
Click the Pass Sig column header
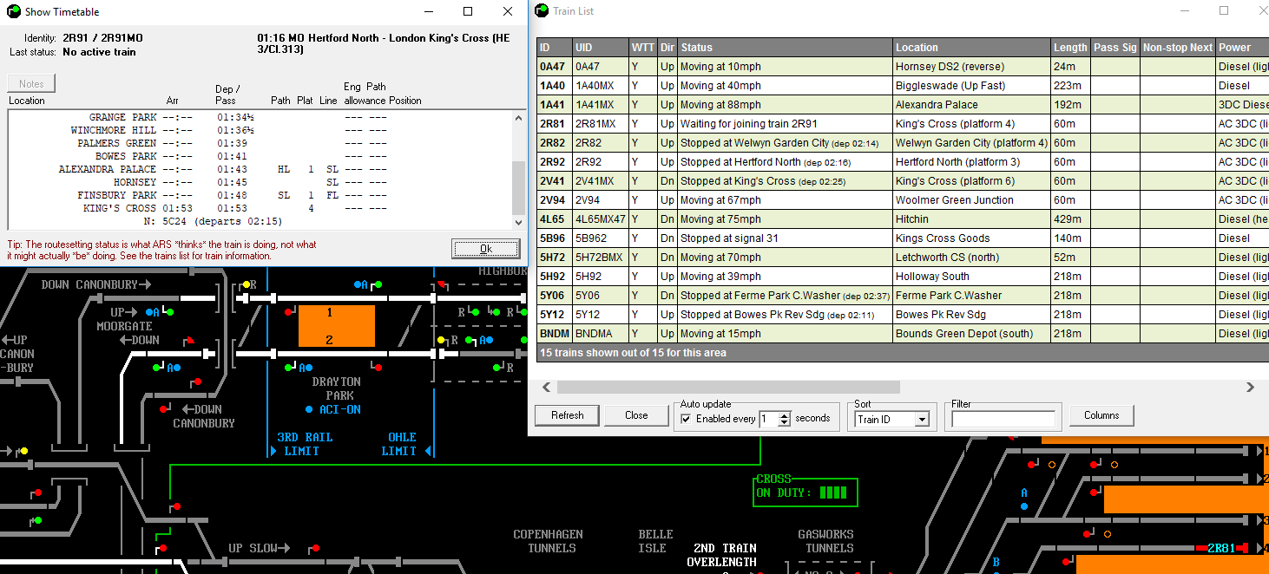(x=1115, y=48)
